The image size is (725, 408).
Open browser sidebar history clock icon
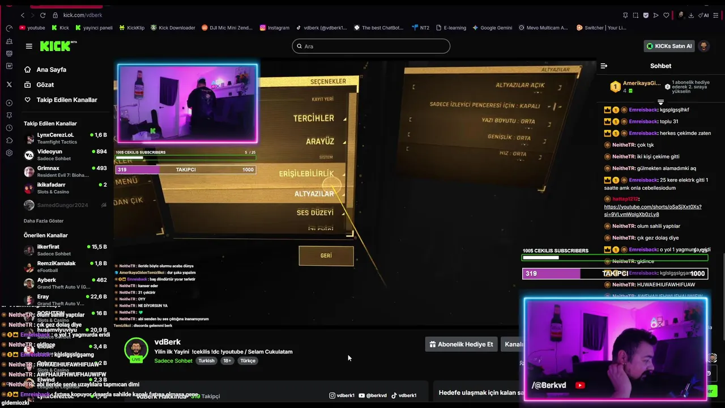click(x=9, y=127)
